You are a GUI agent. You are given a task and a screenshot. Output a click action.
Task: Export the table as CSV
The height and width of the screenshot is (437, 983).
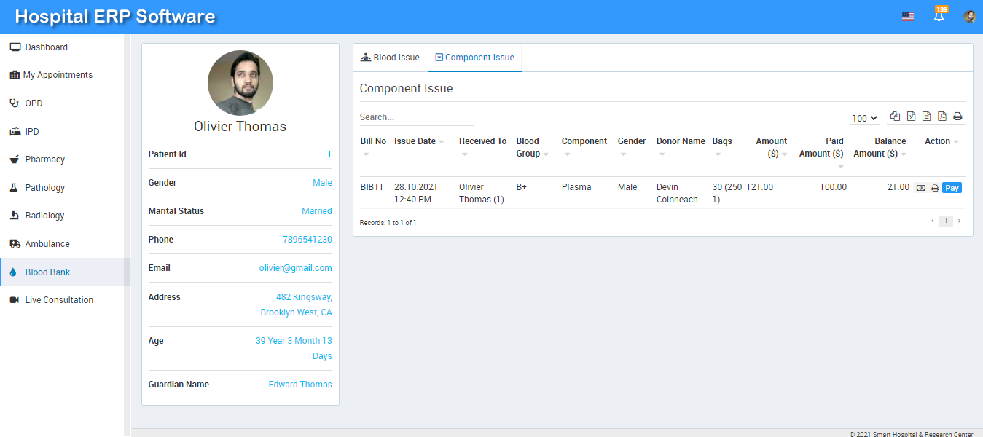coord(926,117)
